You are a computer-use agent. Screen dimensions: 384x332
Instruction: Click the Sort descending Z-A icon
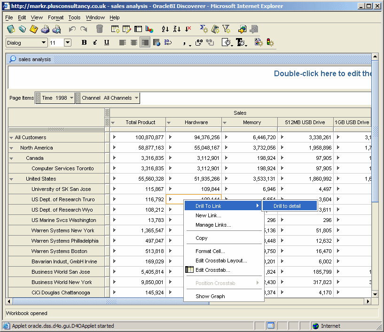177,29
